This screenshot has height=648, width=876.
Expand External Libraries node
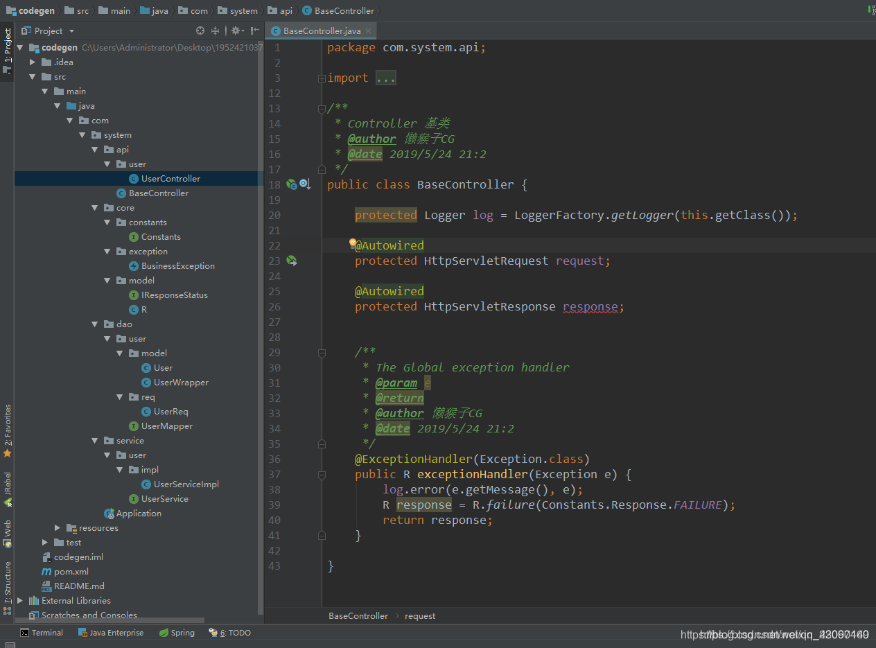tap(19, 601)
